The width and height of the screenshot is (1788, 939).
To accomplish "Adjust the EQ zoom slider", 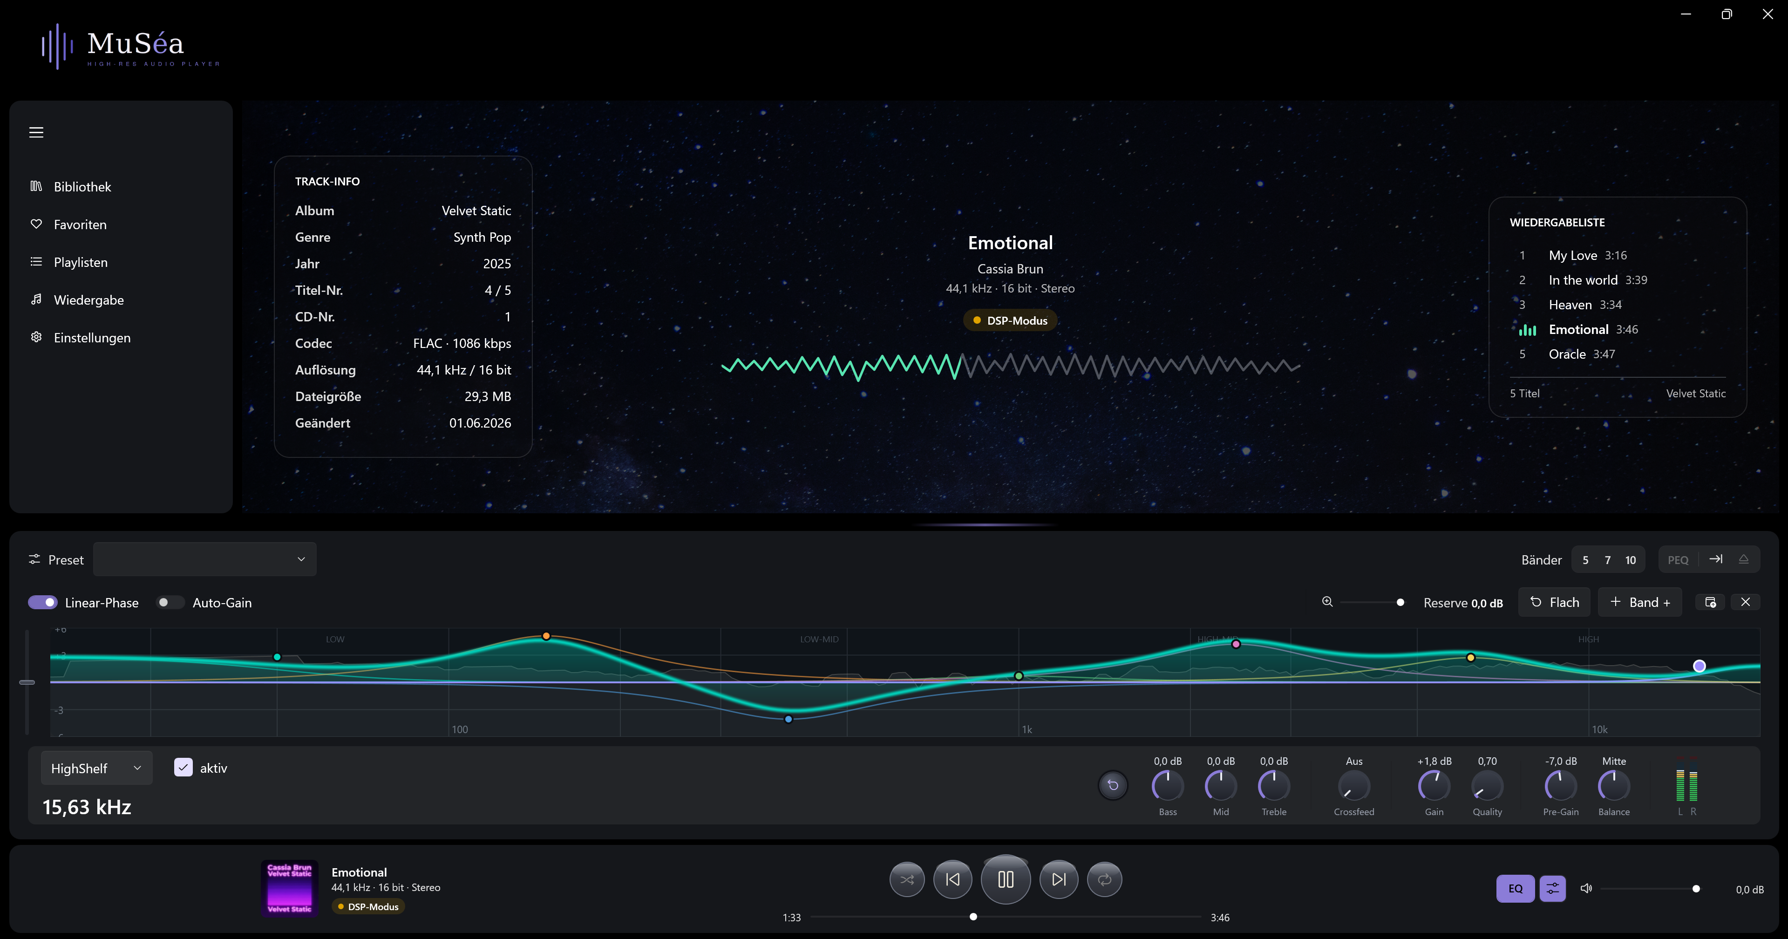I will point(1371,602).
